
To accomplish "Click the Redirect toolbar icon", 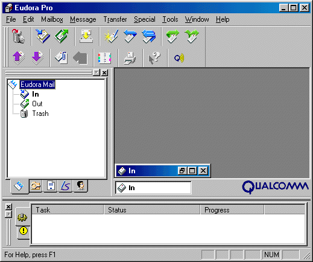I will coord(192,36).
